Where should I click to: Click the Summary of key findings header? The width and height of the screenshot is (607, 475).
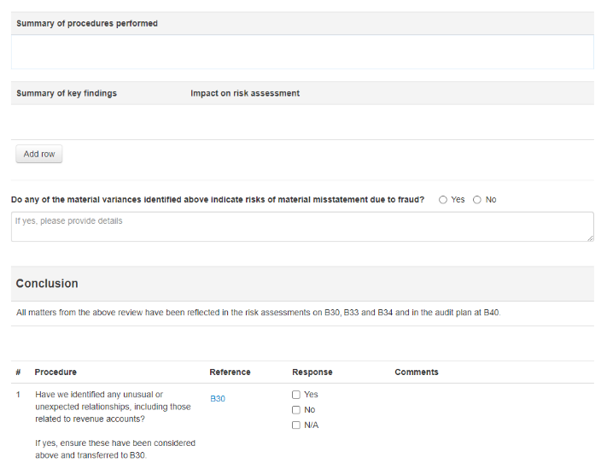[67, 93]
